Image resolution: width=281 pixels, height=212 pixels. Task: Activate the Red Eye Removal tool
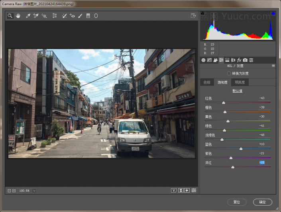[72, 16]
